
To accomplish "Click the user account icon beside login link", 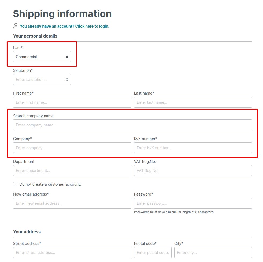I will tap(16, 26).
